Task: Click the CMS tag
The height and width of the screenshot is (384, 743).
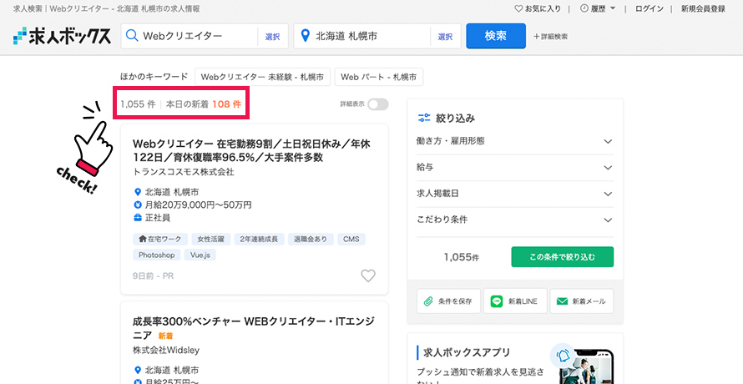Action: 351,240
